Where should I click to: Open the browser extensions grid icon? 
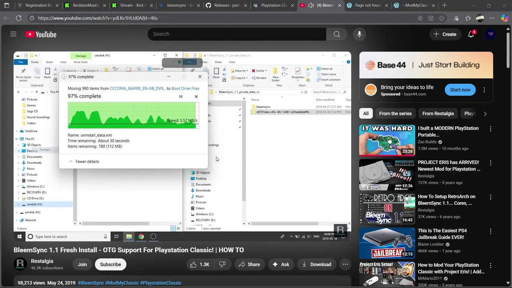431,18
